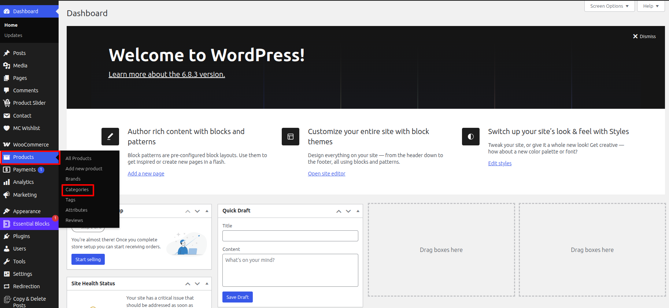The height and width of the screenshot is (308, 669).
Task: Open the Appearance brush icon
Action: (7, 211)
